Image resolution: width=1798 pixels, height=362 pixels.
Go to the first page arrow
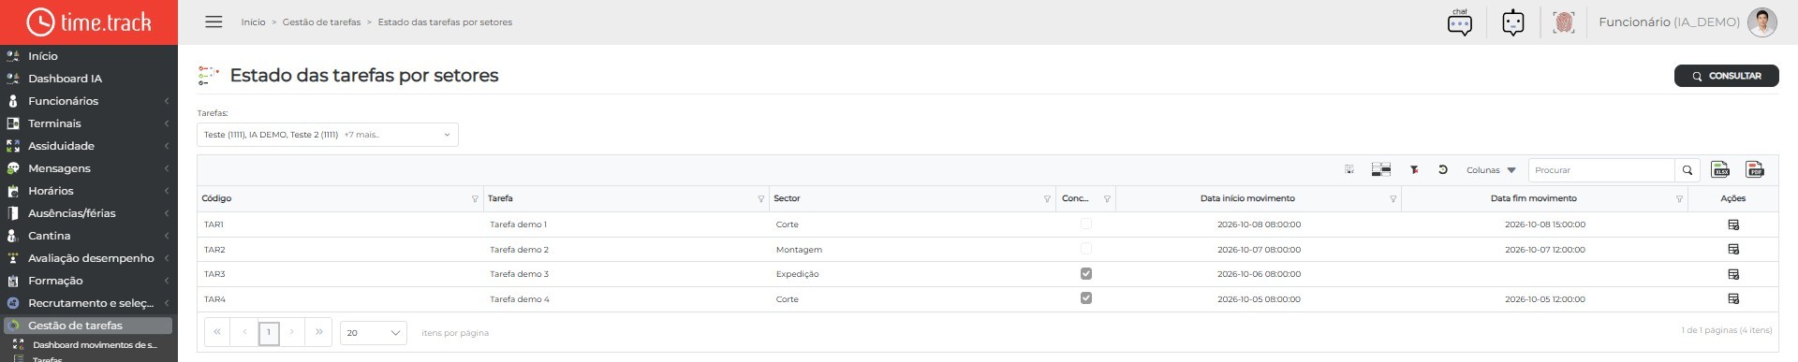(217, 332)
